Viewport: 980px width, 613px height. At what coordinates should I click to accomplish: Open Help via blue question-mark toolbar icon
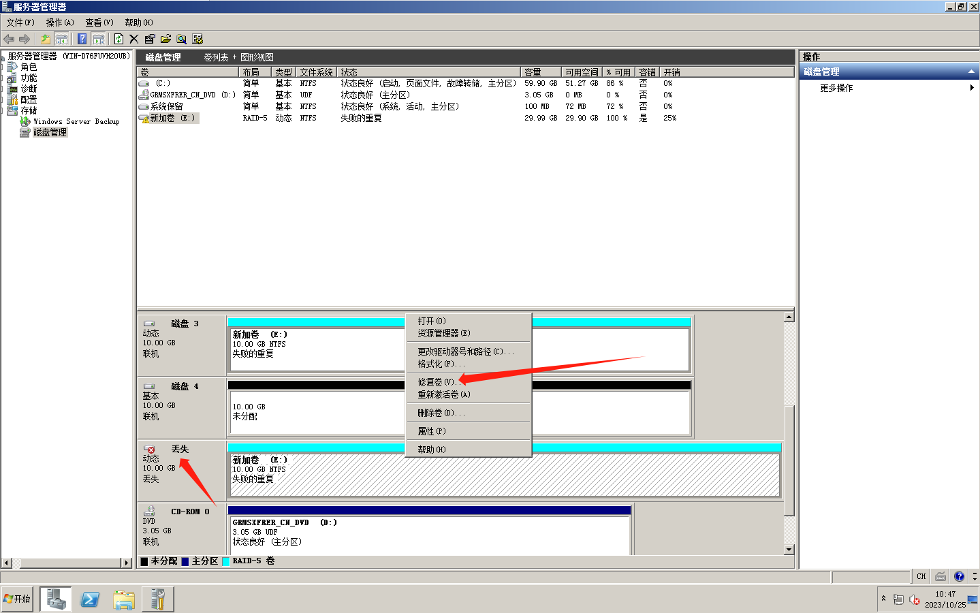(x=82, y=39)
